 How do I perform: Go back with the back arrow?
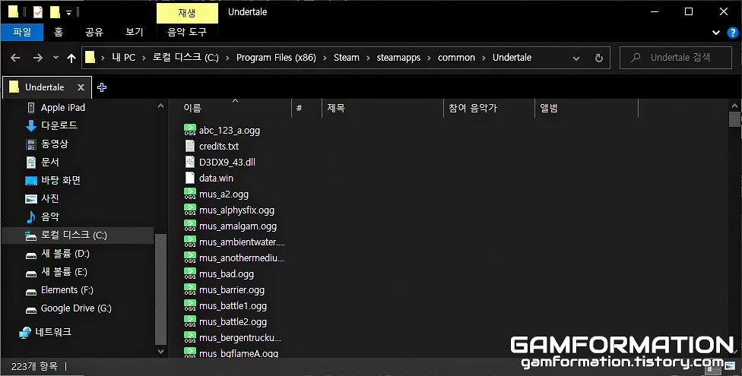click(15, 58)
